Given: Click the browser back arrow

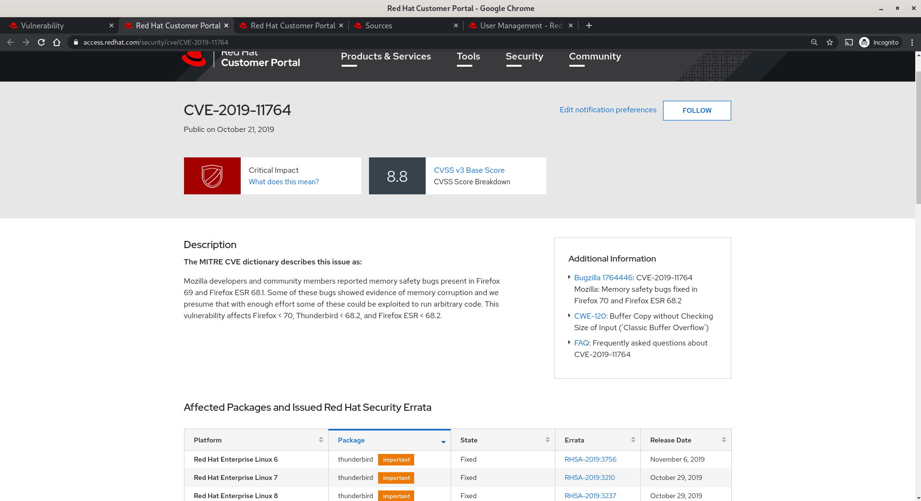Looking at the screenshot, I should click(11, 42).
